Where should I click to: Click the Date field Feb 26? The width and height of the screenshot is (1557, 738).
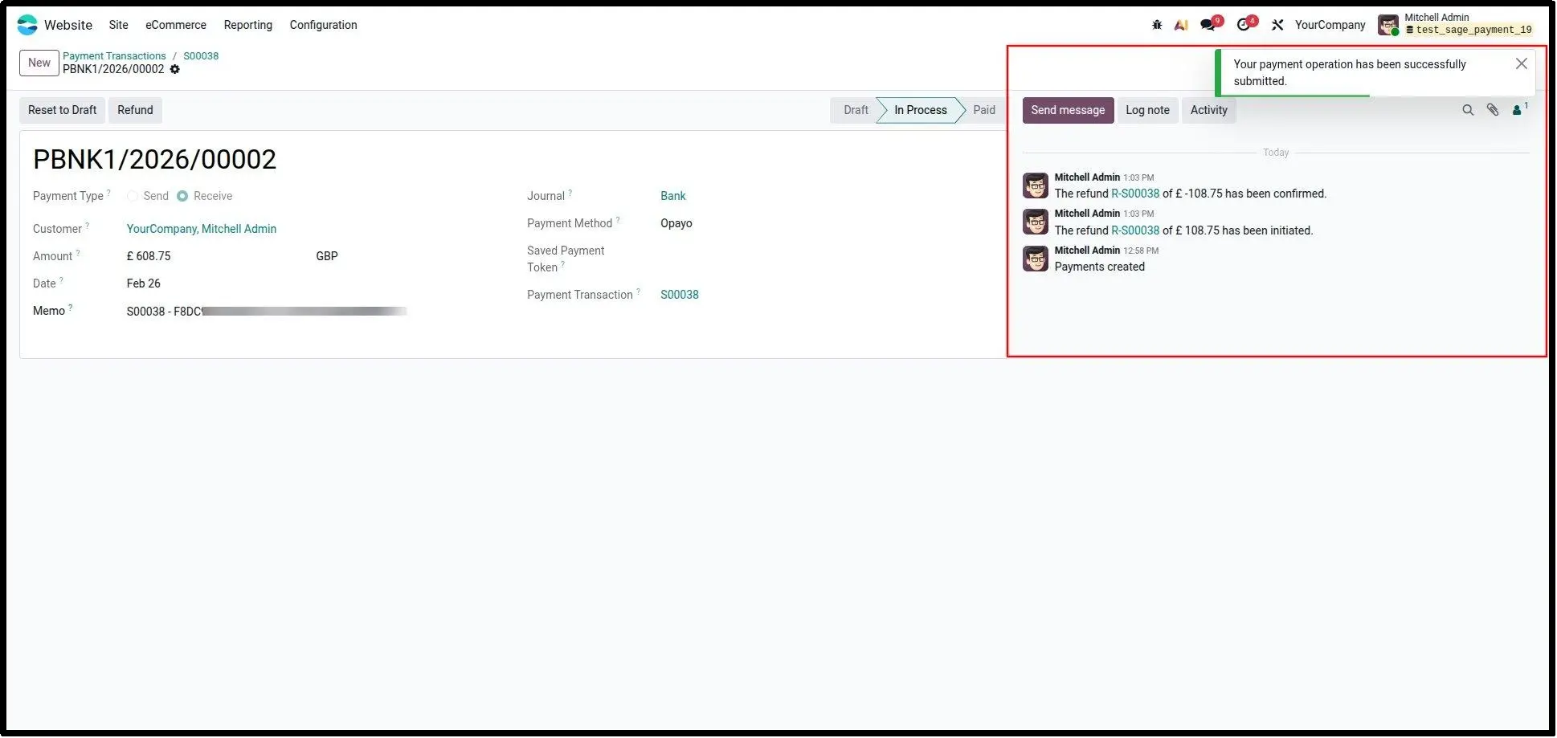pyautogui.click(x=144, y=284)
